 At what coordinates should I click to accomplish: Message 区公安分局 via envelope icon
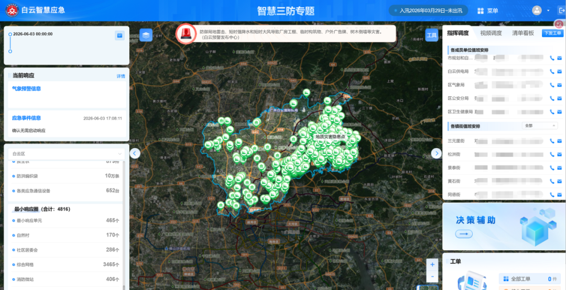click(x=560, y=98)
